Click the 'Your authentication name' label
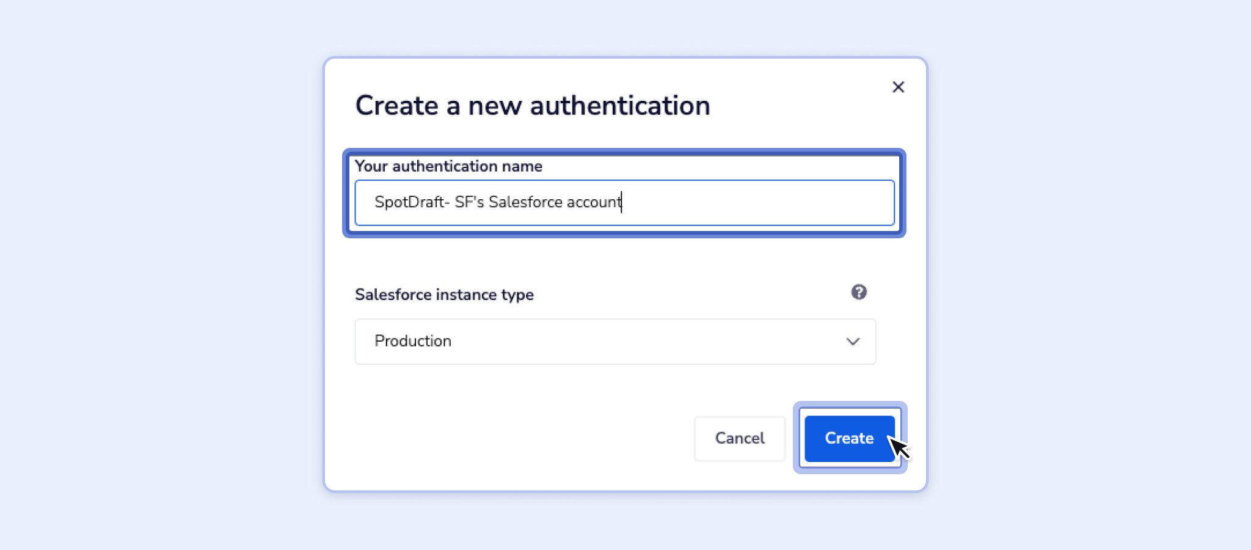Screen dimensions: 1251x550 [448, 166]
